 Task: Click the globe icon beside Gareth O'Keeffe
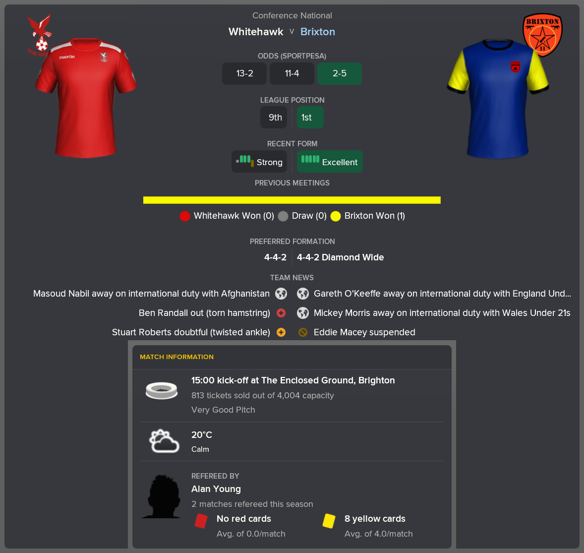click(303, 294)
